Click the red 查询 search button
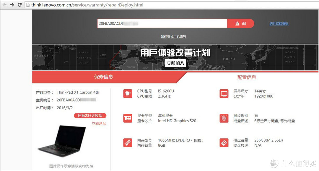The height and width of the screenshot is (171, 319). click(x=241, y=24)
